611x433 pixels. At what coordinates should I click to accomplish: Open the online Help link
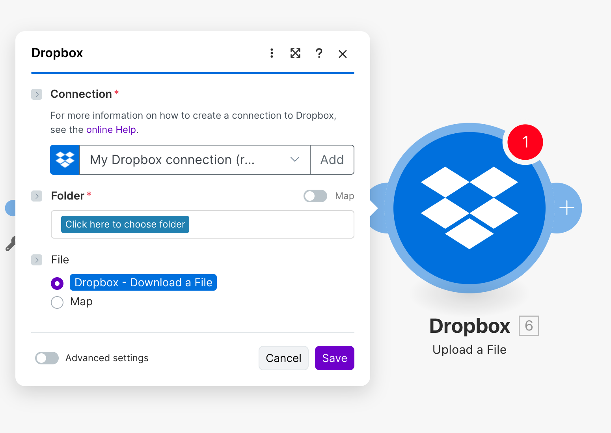pos(111,130)
